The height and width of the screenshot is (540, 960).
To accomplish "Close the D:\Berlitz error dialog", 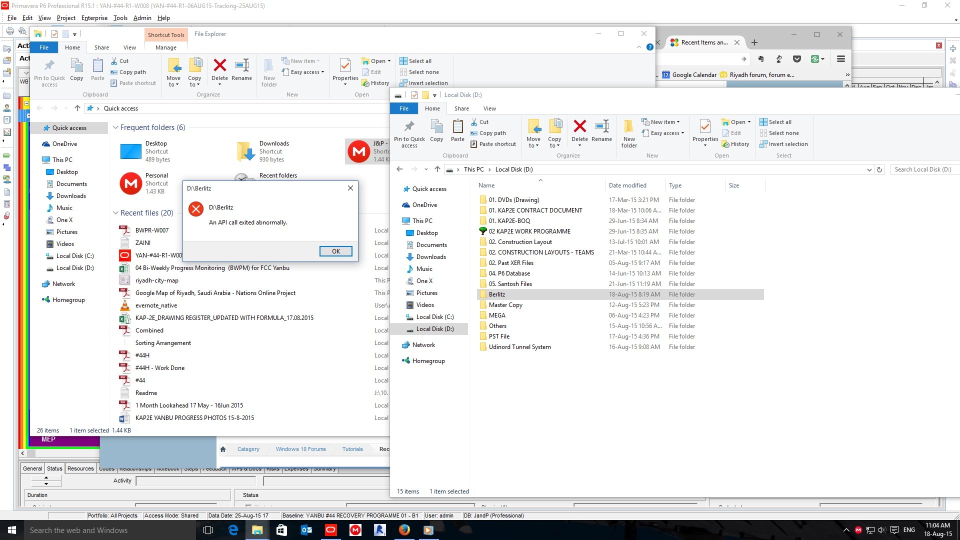I will [x=350, y=188].
